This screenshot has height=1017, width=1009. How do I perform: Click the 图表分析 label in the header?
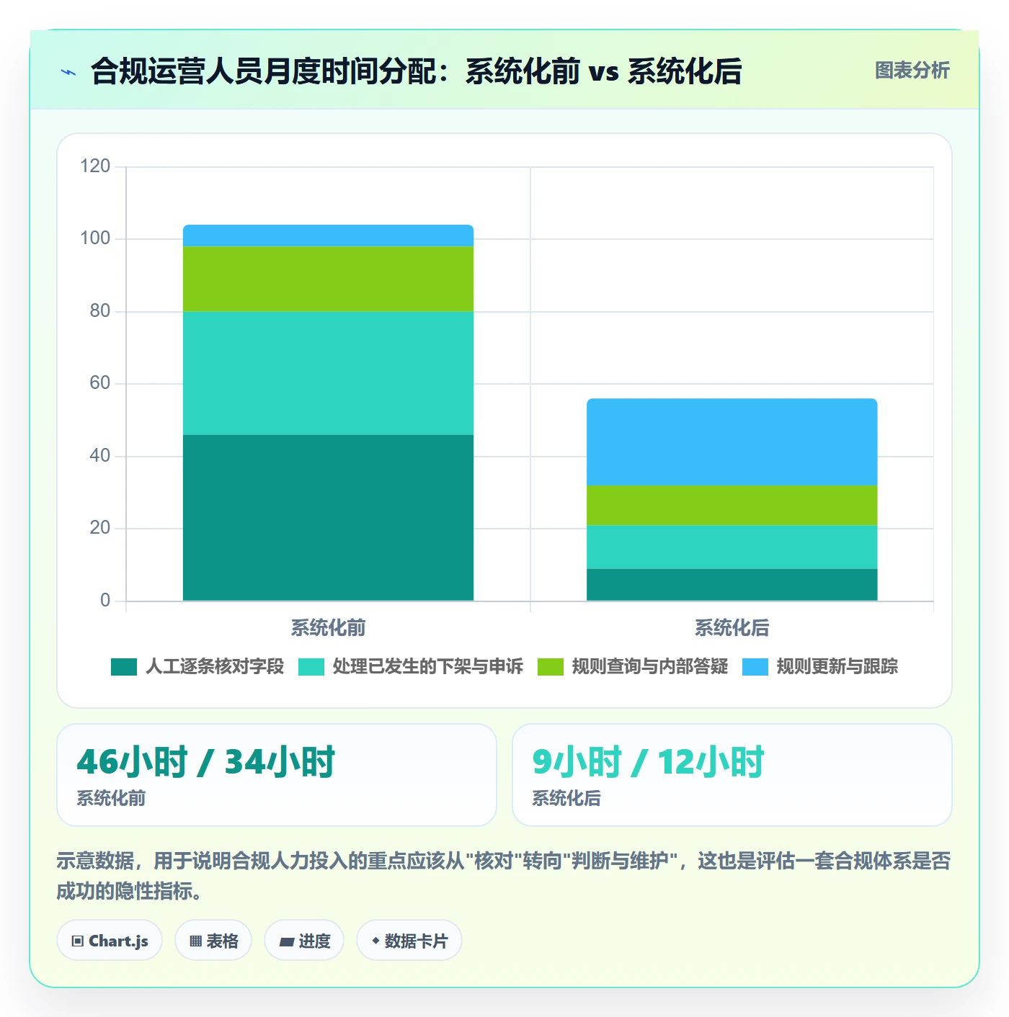[912, 71]
